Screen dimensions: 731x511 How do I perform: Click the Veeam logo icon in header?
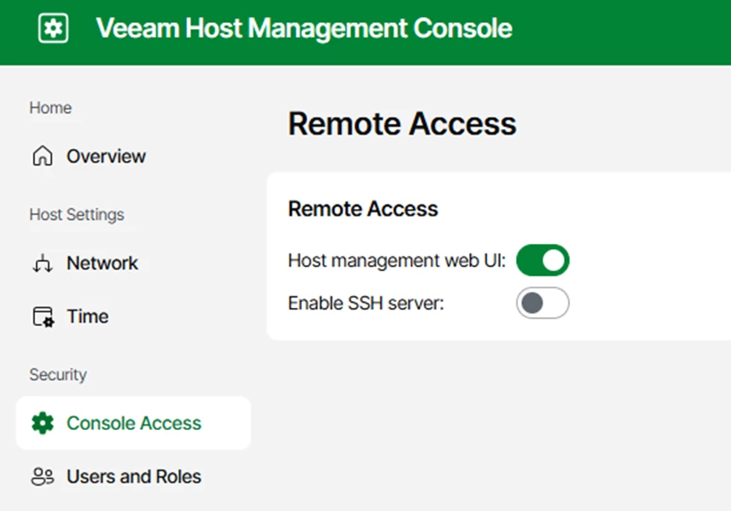53,28
